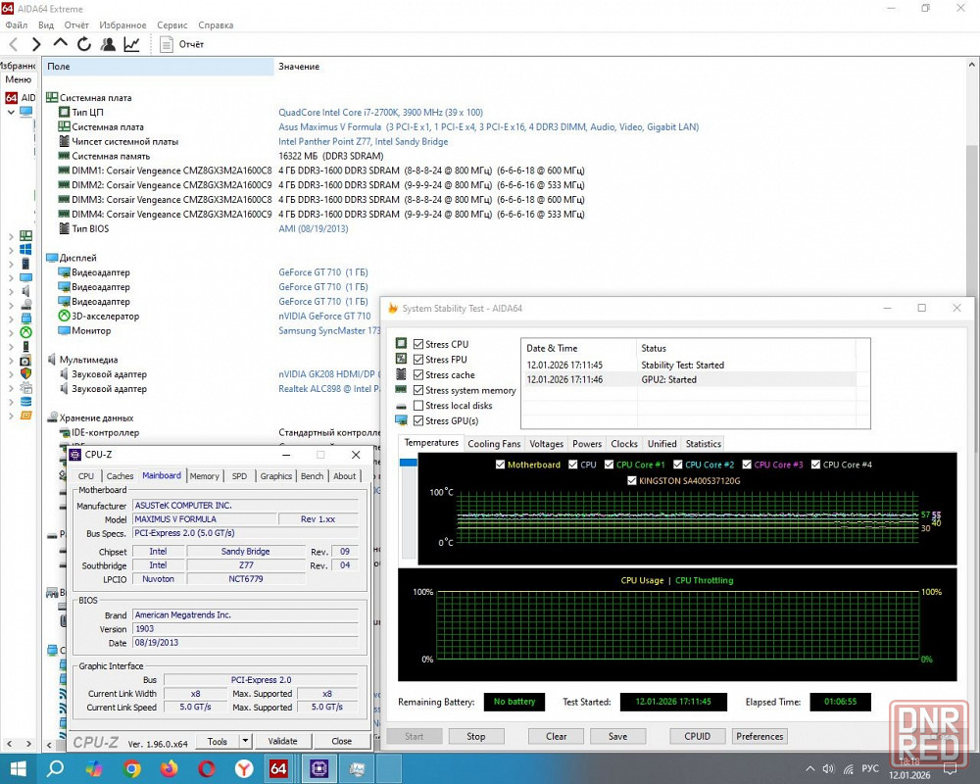Click the Validate button in CPU-Z

[x=282, y=741]
